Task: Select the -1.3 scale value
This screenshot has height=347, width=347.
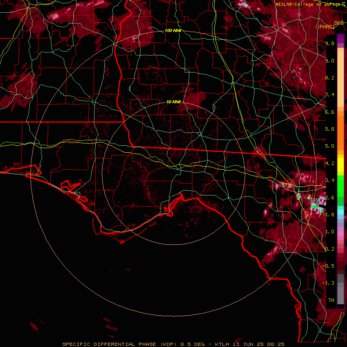Action: 328,283
